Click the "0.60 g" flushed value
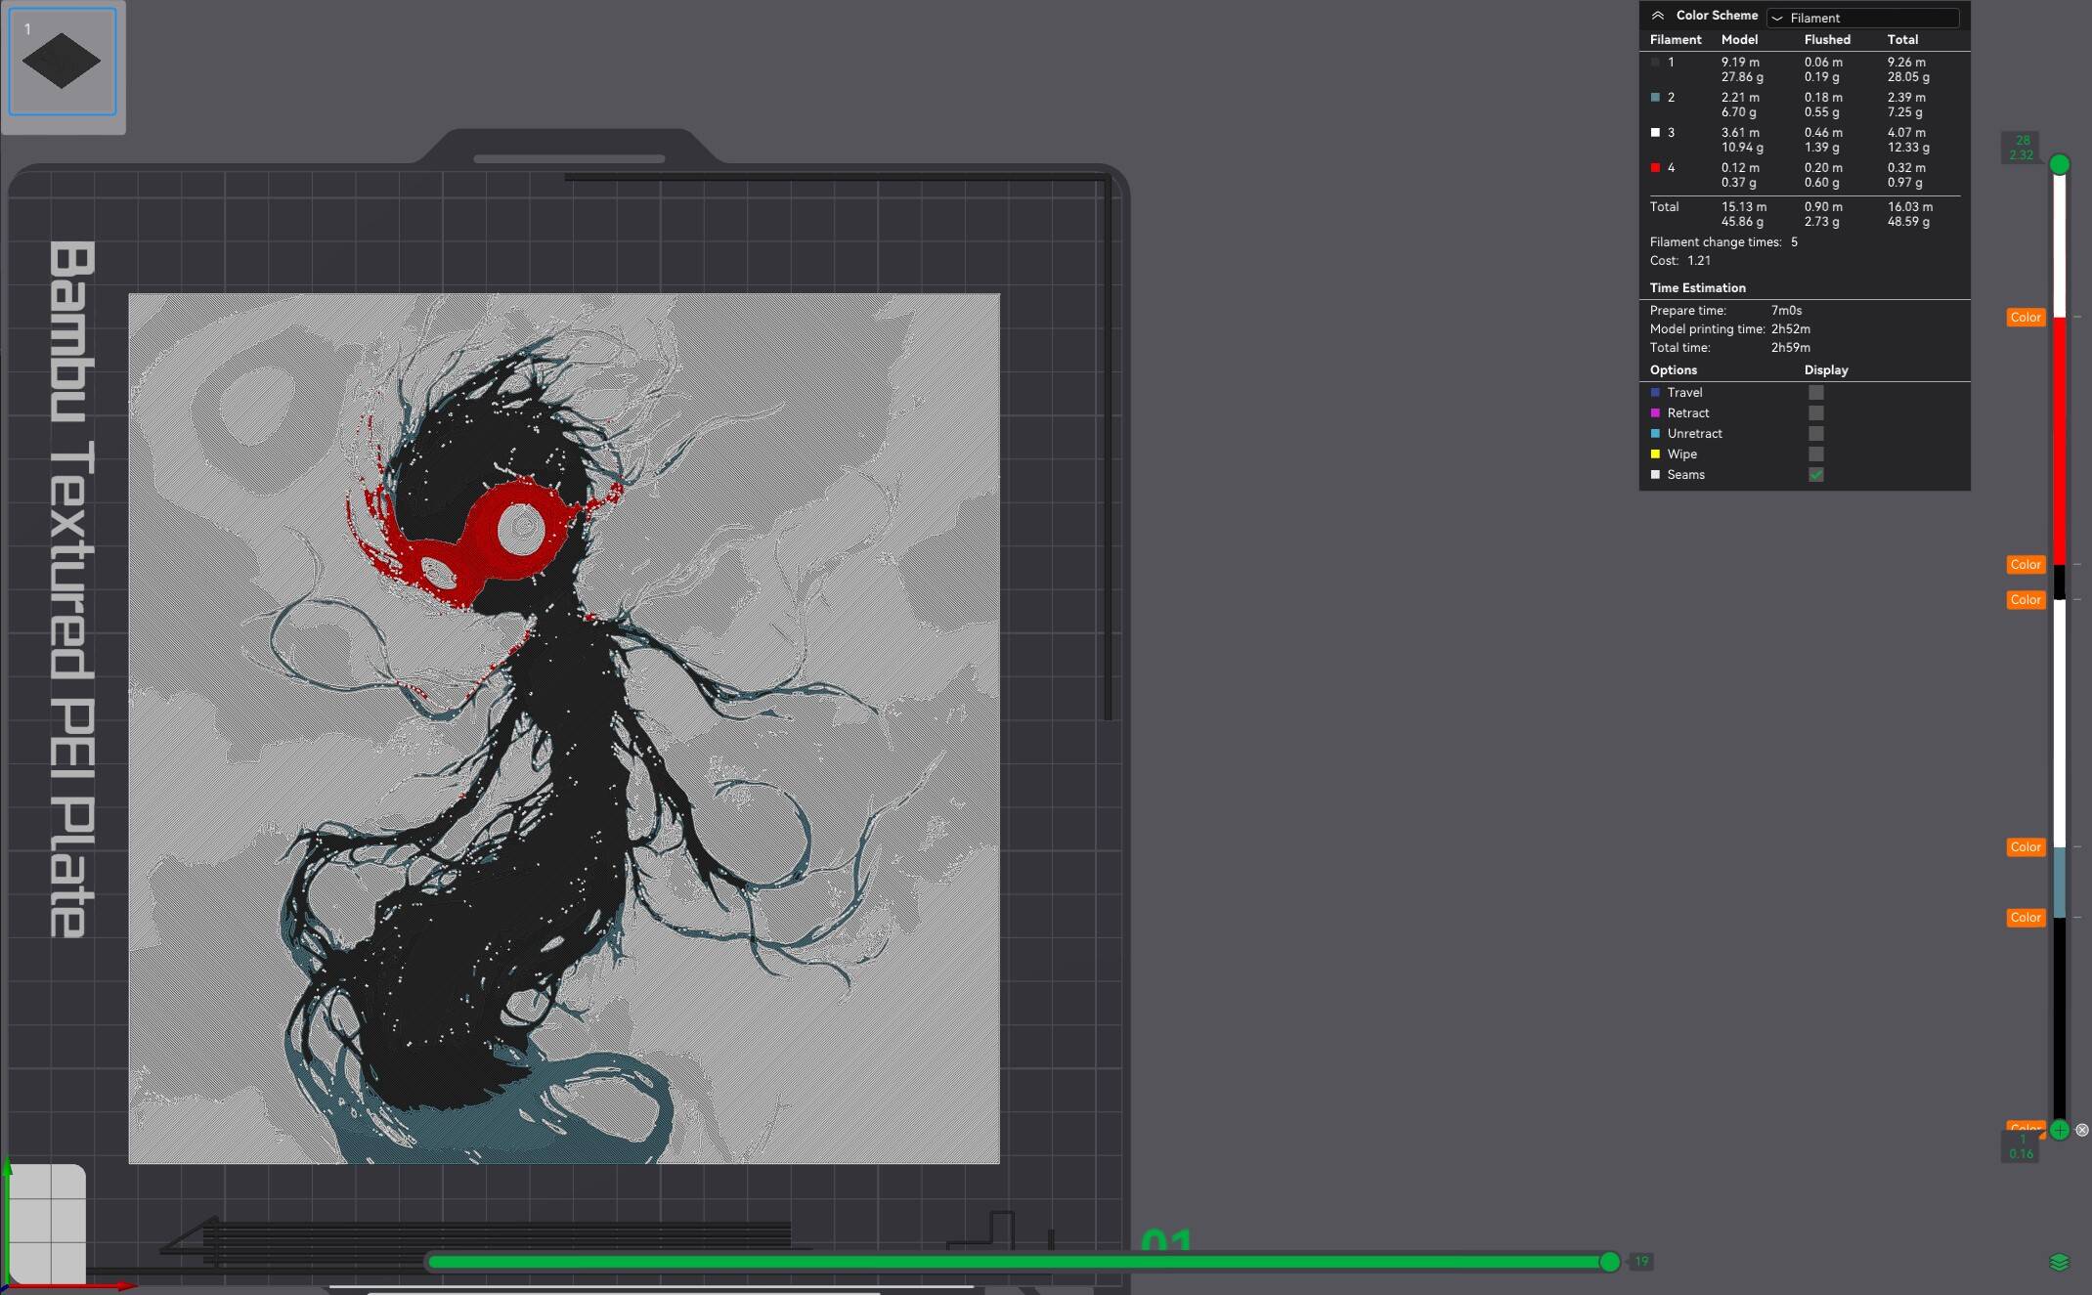2092x1295 pixels. tap(1821, 183)
